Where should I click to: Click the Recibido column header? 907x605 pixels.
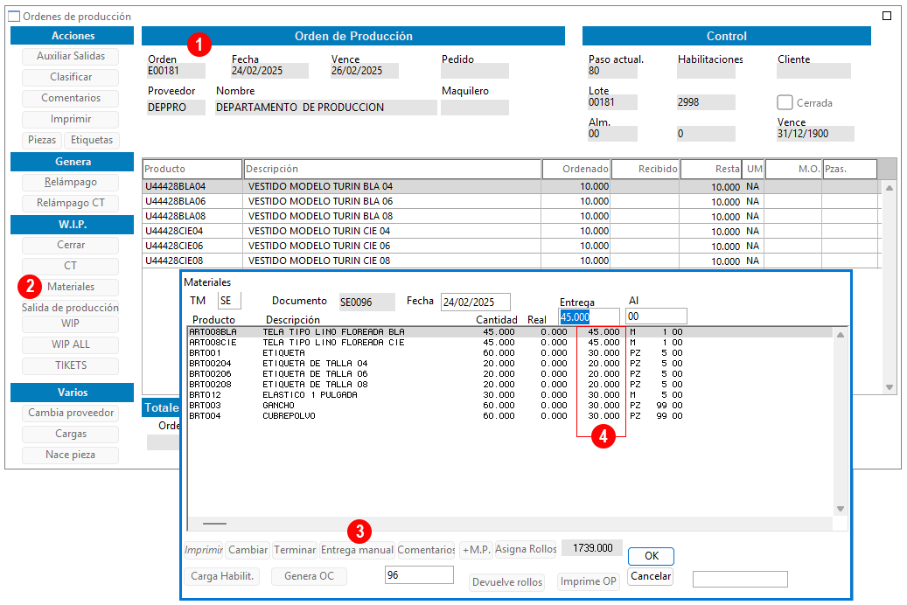pyautogui.click(x=645, y=169)
